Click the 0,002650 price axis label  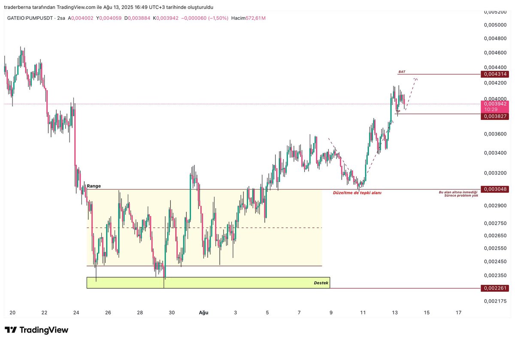[495, 235]
